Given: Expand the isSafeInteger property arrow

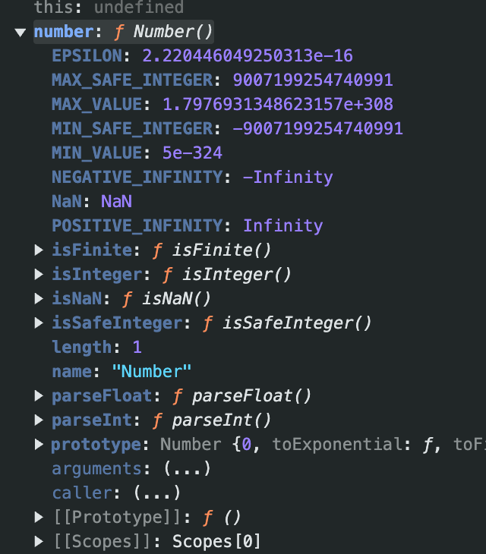Looking at the screenshot, I should click(39, 323).
